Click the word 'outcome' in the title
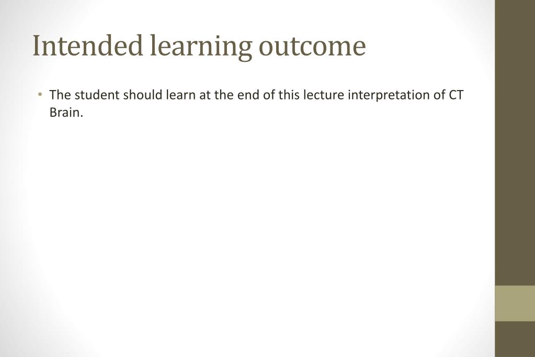Screen dimensions: 535x357 click(x=312, y=47)
